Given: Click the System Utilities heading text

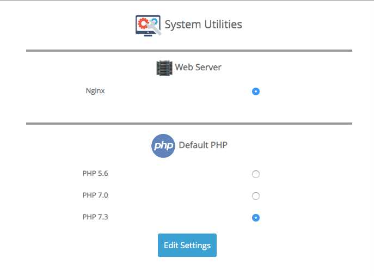Looking at the screenshot, I should 203,25.
